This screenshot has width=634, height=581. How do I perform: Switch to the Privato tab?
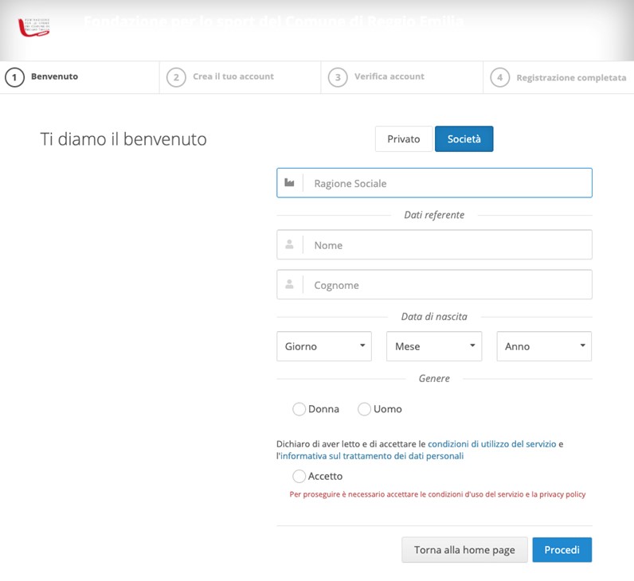point(404,139)
